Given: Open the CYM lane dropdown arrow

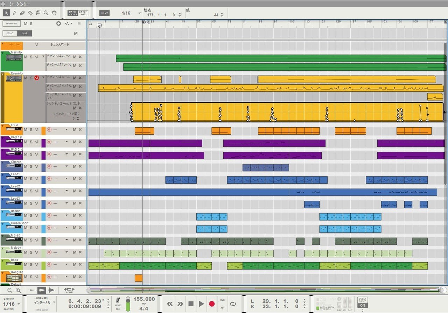Looking at the screenshot, I should (x=66, y=130).
